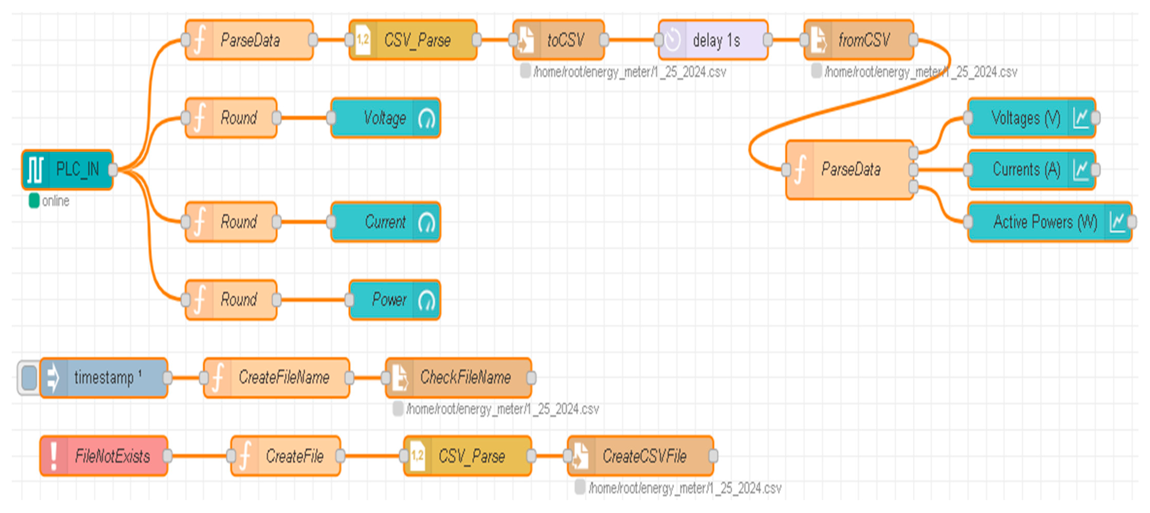Click the toCSV file write icon

pos(527,40)
